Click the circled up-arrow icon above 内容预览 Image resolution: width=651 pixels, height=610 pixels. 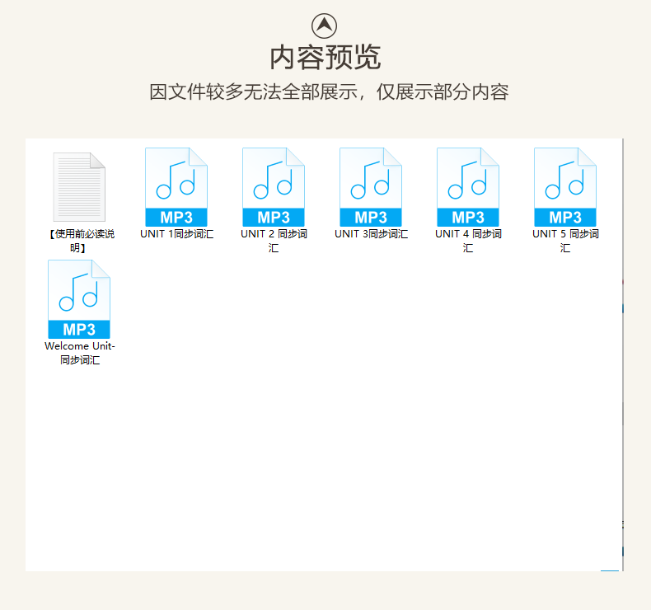[x=324, y=26]
